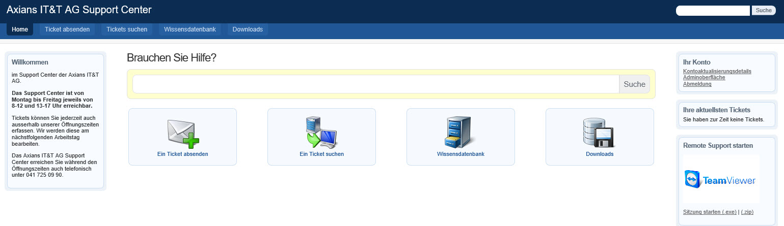Click the paragraph with phone number 041 725 09 90
This screenshot has width=784, height=226.
point(55,165)
